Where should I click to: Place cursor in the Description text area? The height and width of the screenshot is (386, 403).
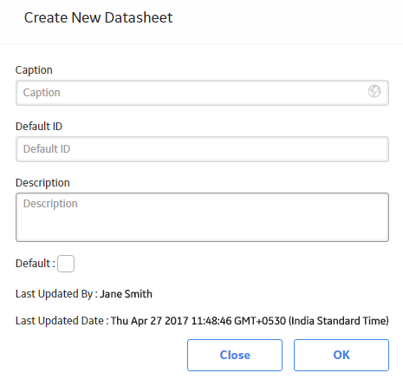[x=202, y=217]
